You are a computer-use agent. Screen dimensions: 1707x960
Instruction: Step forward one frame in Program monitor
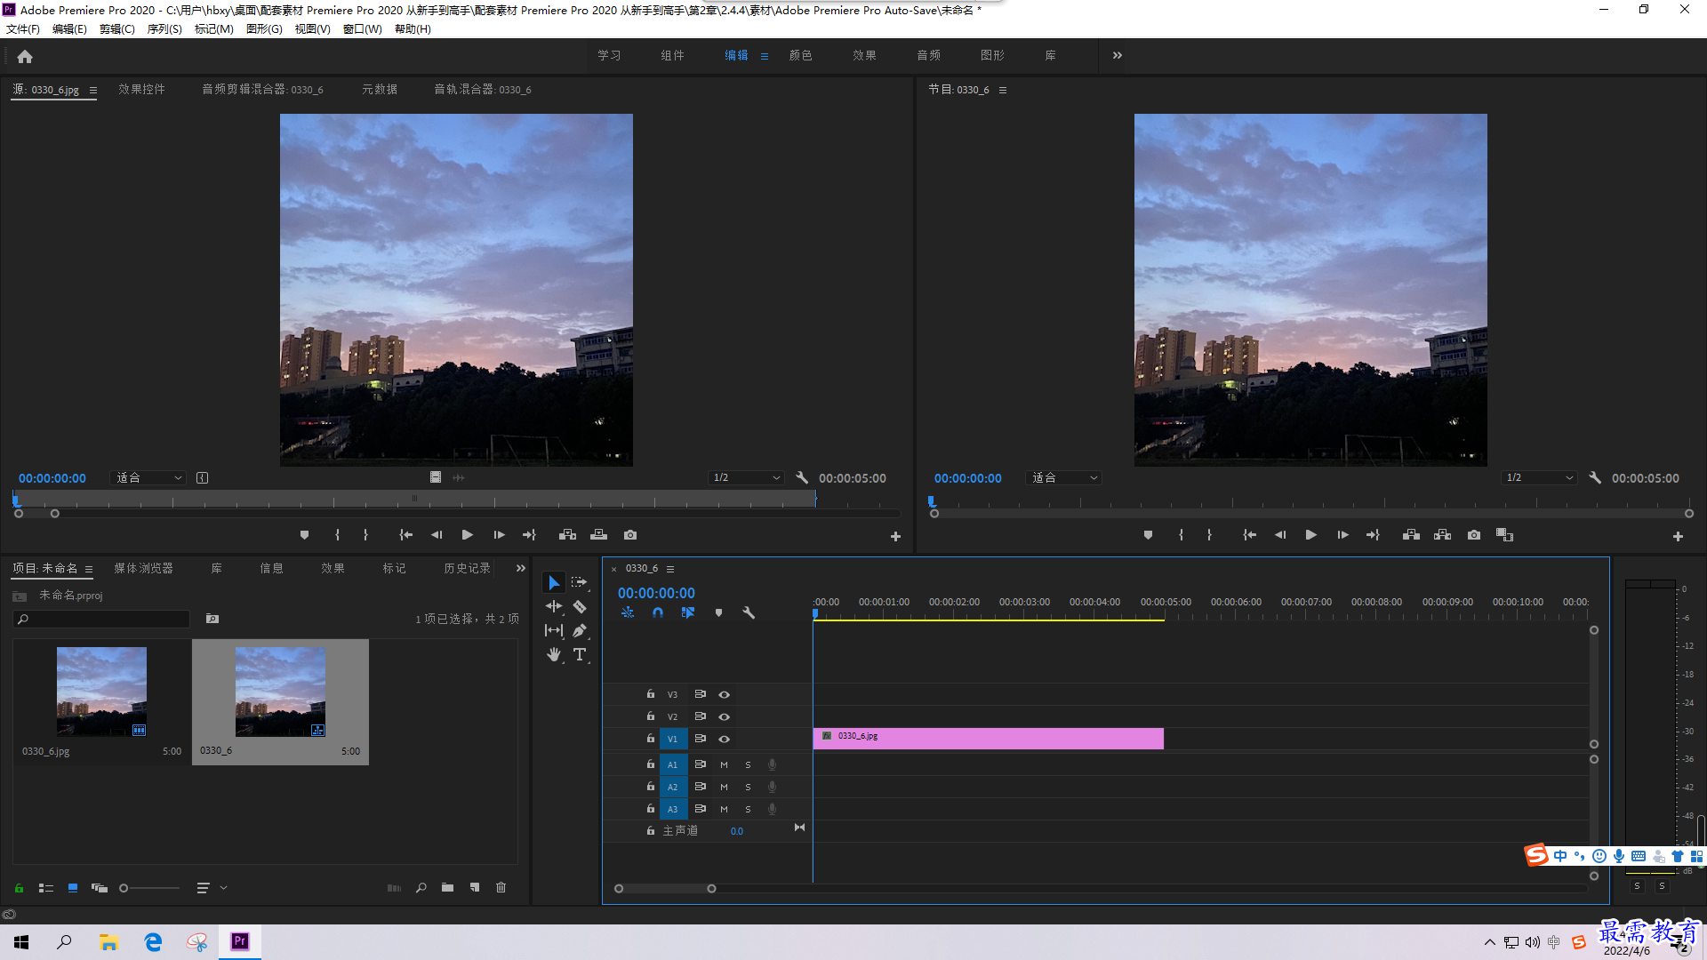click(x=1342, y=535)
